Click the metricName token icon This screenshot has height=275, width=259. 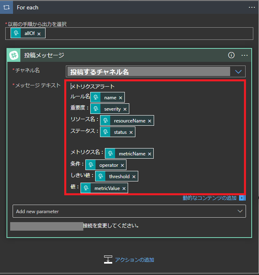111,153
